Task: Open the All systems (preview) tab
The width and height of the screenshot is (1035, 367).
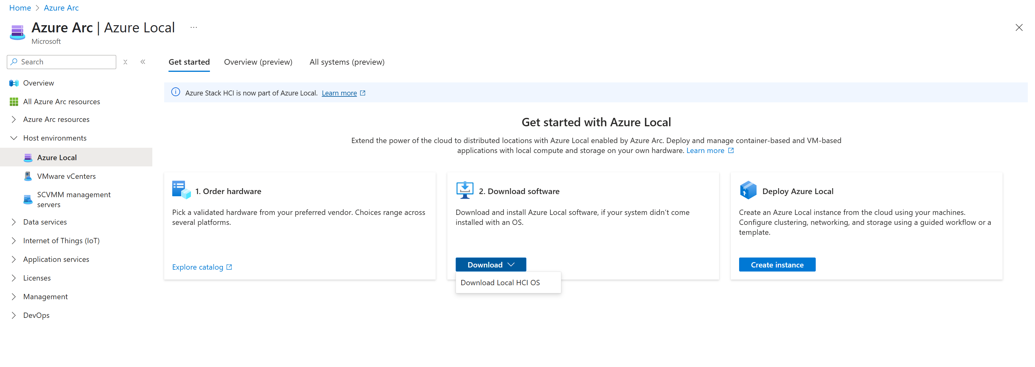Action: [347, 62]
